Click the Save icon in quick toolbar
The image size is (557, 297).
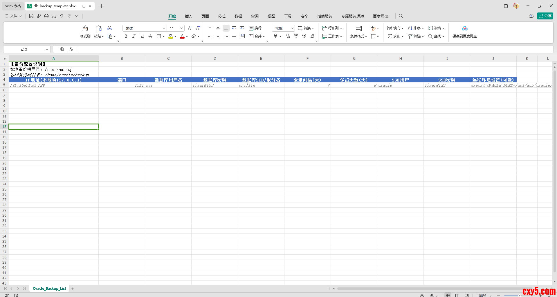tap(31, 16)
